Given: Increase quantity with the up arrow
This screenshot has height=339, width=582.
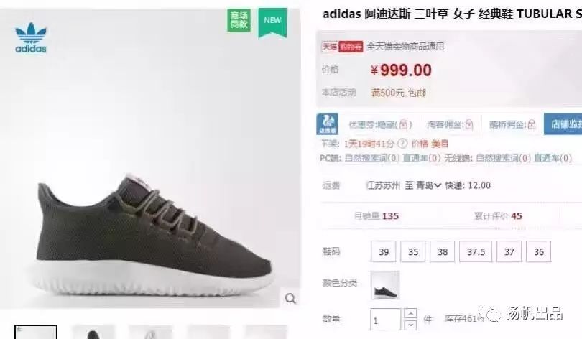Looking at the screenshot, I should (410, 314).
